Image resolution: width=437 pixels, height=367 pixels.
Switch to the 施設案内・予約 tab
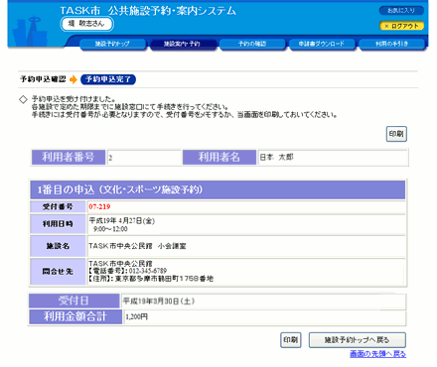tap(183, 44)
